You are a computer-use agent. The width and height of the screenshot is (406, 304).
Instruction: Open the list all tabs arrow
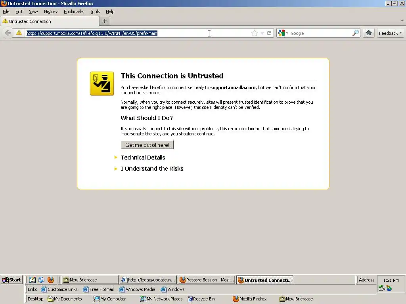(x=402, y=21)
